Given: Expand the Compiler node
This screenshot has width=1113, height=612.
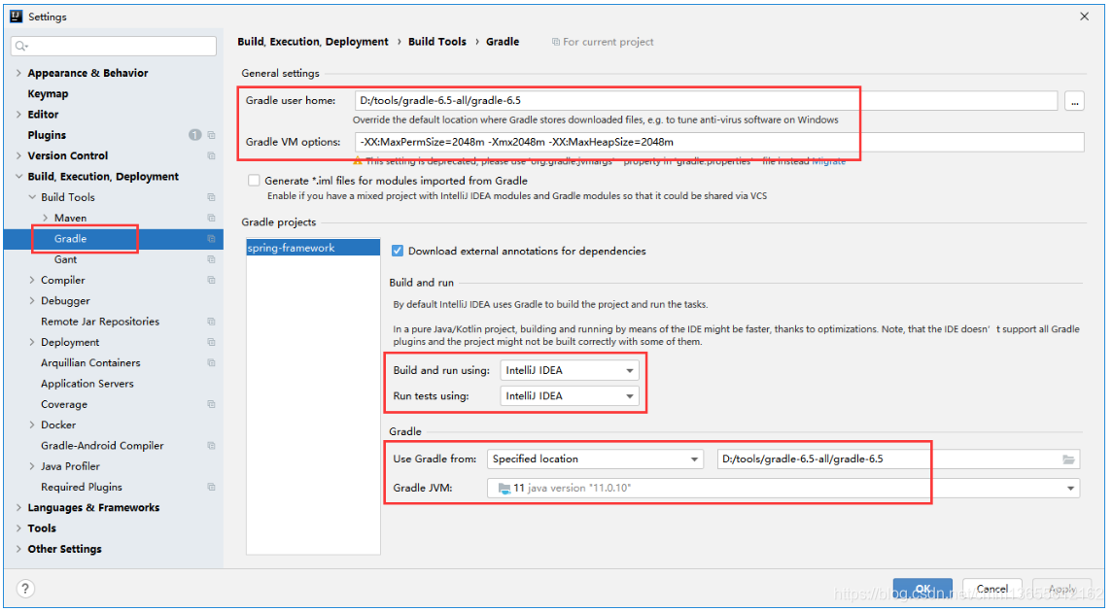Looking at the screenshot, I should click(32, 280).
